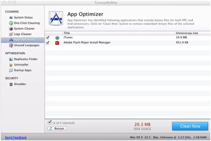
Task: Click the Startup Apps icon
Action: point(11,70)
